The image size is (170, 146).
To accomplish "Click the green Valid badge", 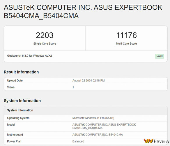I will coord(160,56).
